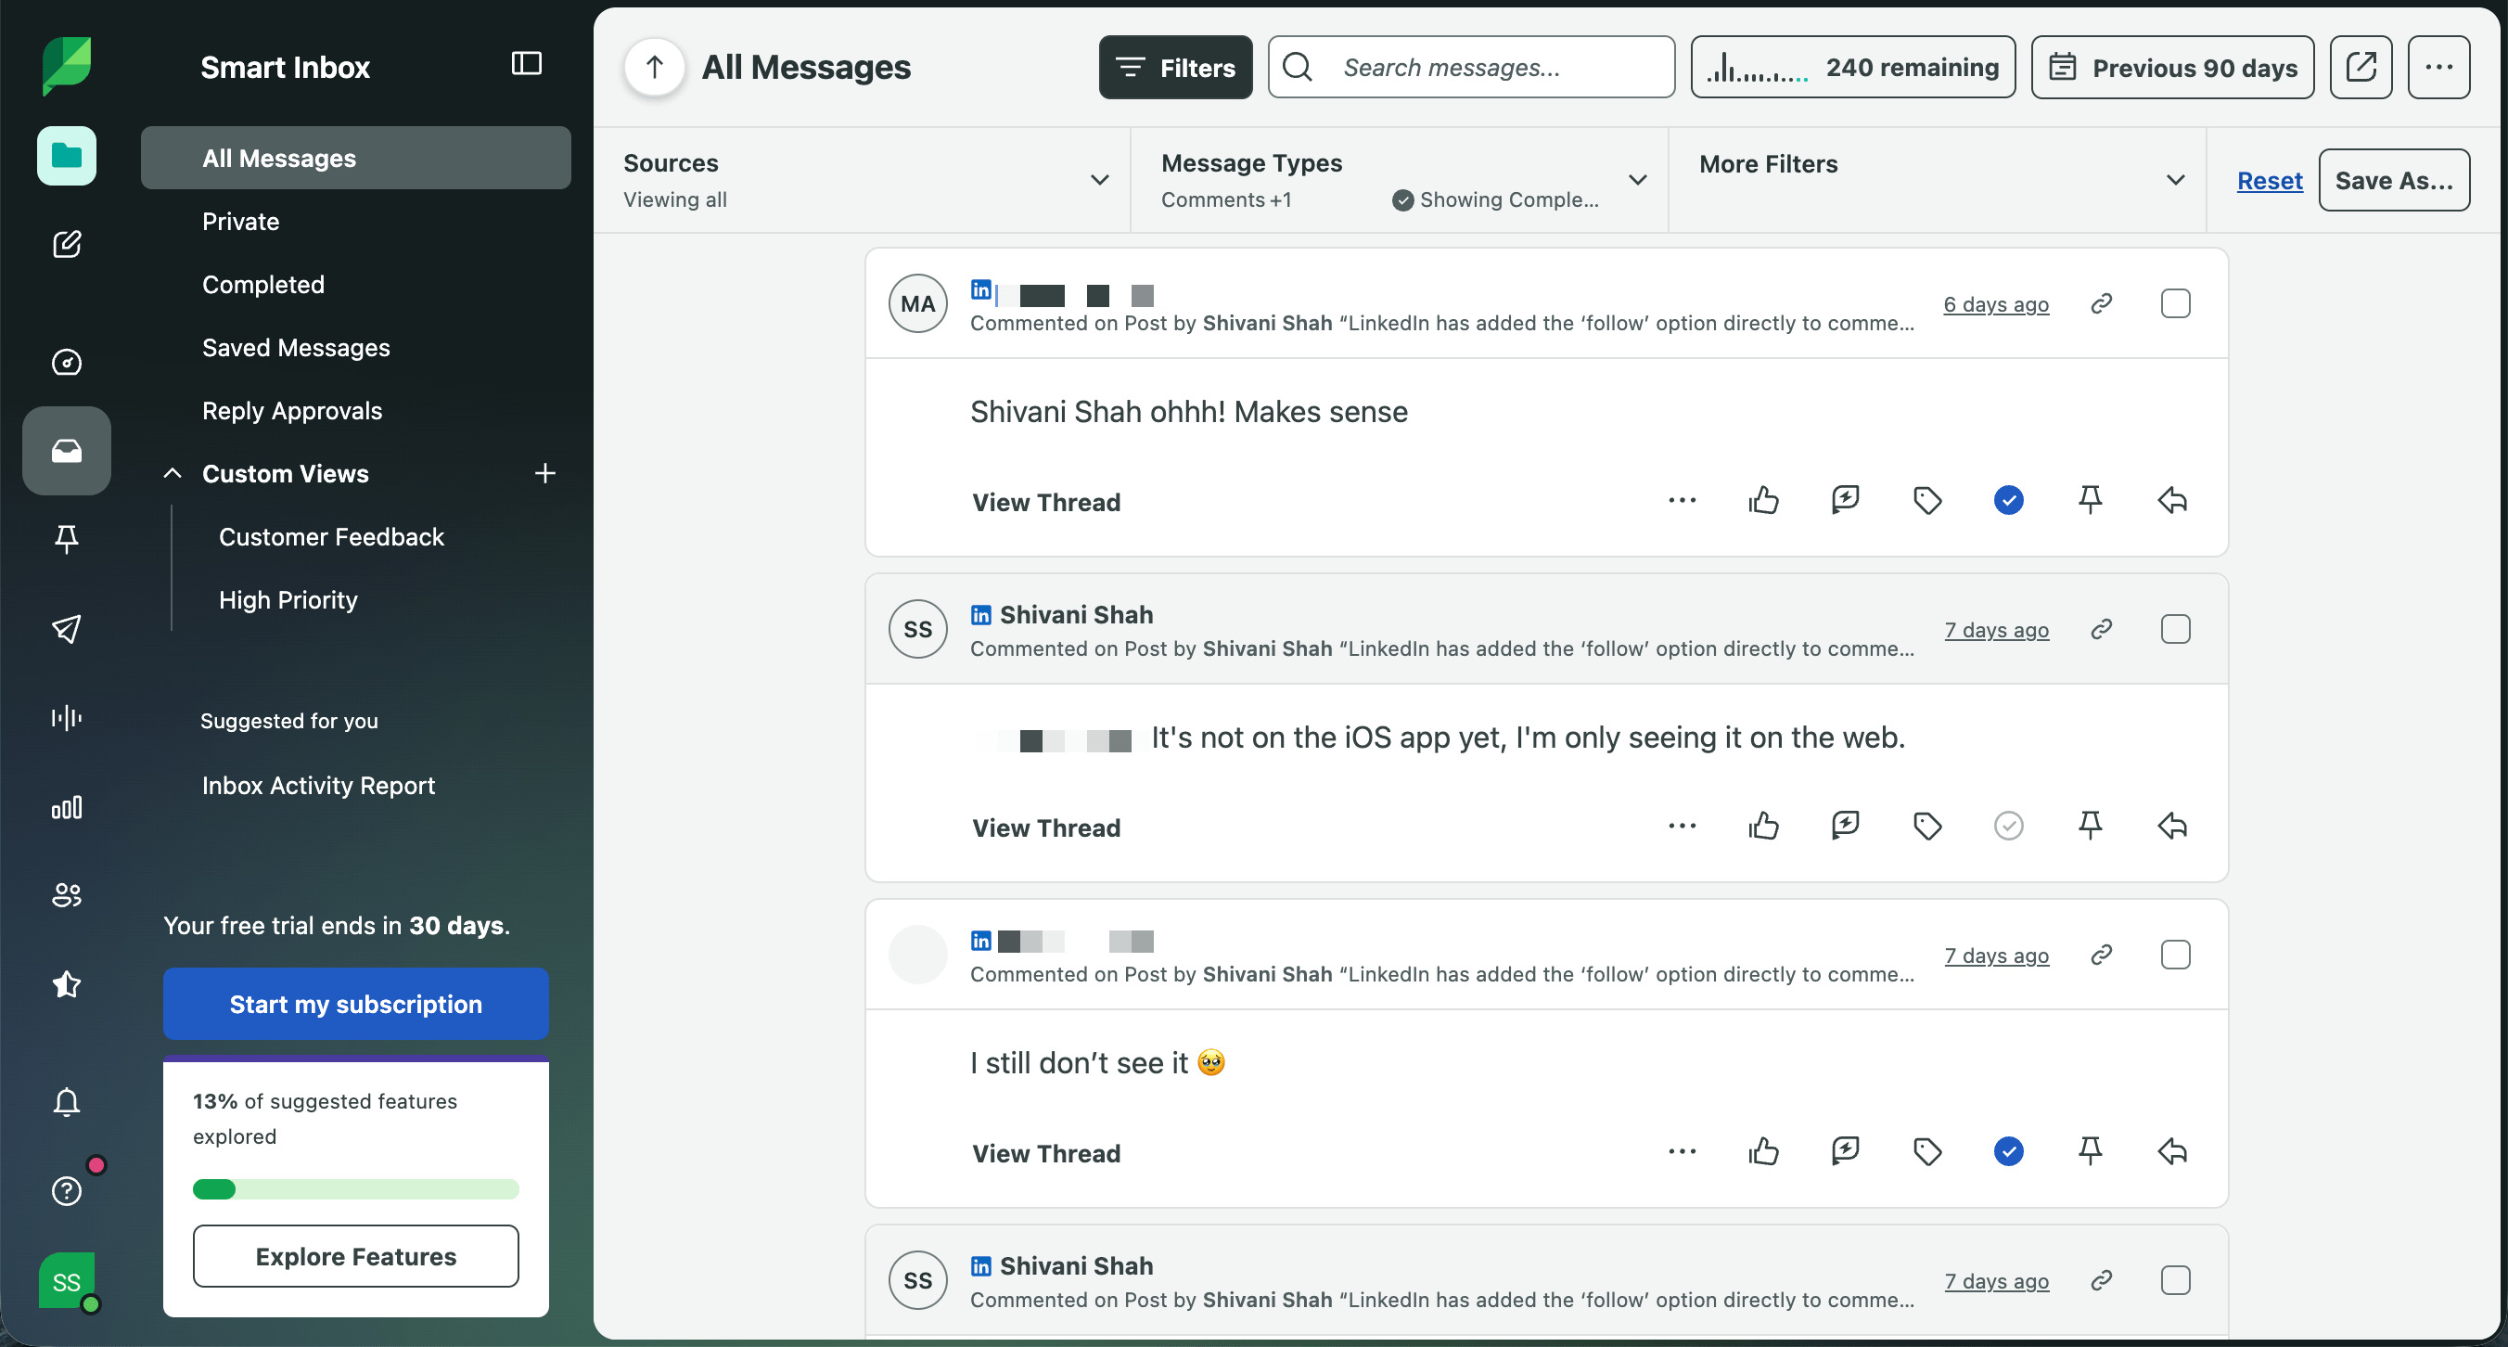
Task: Click the Save As... button
Action: click(x=2393, y=180)
